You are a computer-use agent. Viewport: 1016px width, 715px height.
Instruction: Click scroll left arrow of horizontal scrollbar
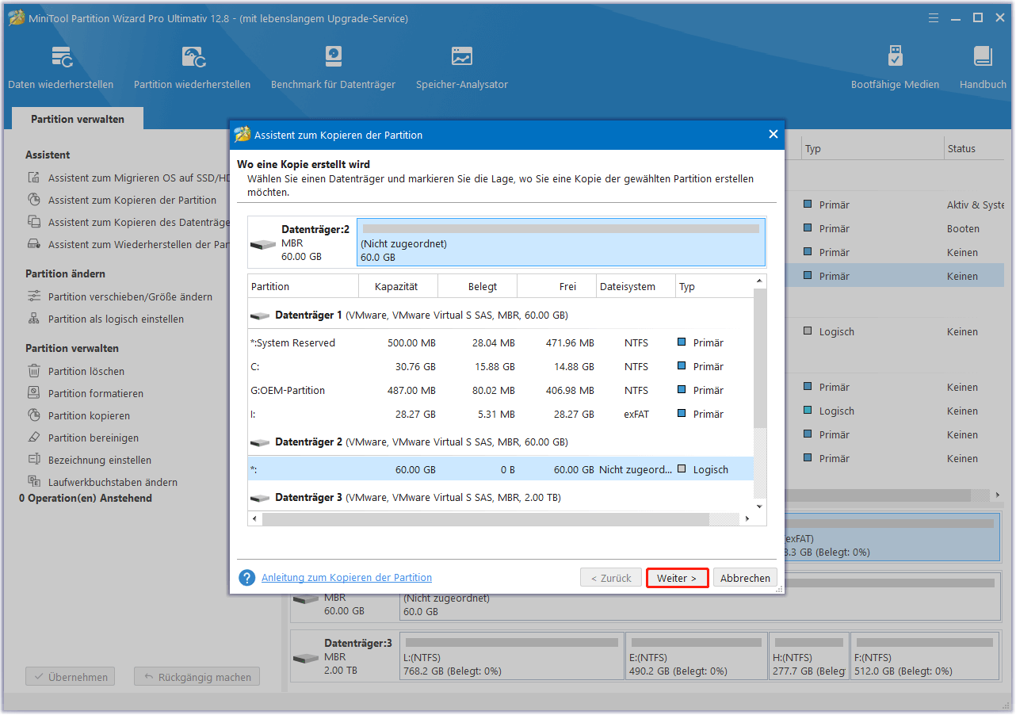(255, 519)
